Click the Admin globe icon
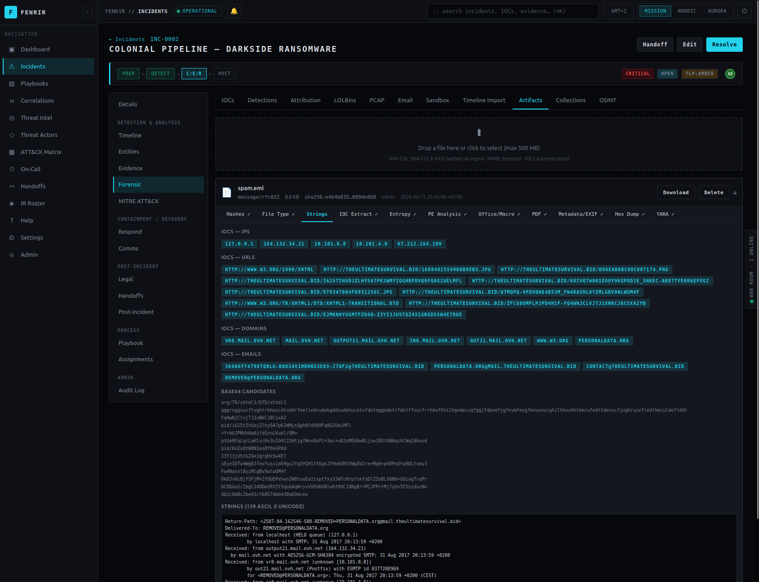The width and height of the screenshot is (759, 582). (x=12, y=255)
